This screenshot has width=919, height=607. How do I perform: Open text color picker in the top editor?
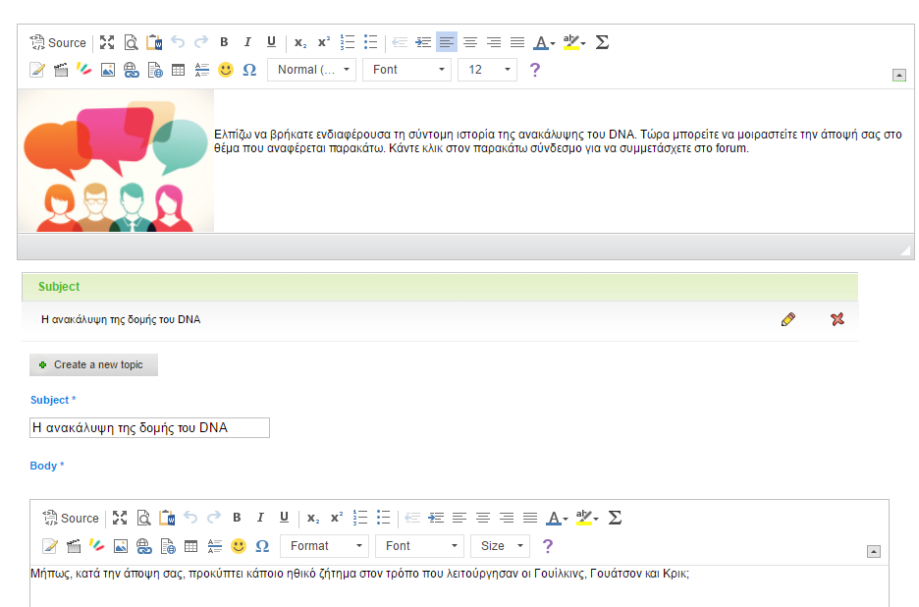click(x=543, y=42)
